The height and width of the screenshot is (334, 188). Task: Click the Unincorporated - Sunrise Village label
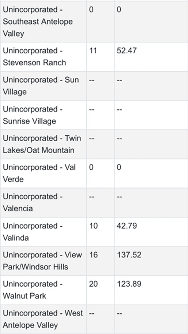pos(33,115)
